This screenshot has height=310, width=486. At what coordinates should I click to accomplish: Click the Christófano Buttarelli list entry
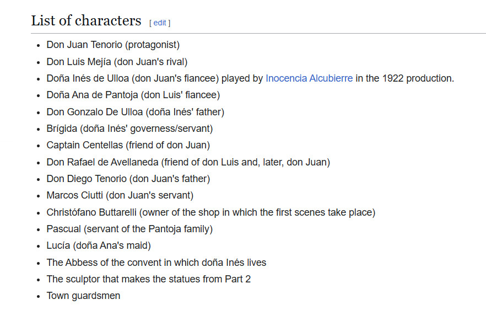click(210, 212)
